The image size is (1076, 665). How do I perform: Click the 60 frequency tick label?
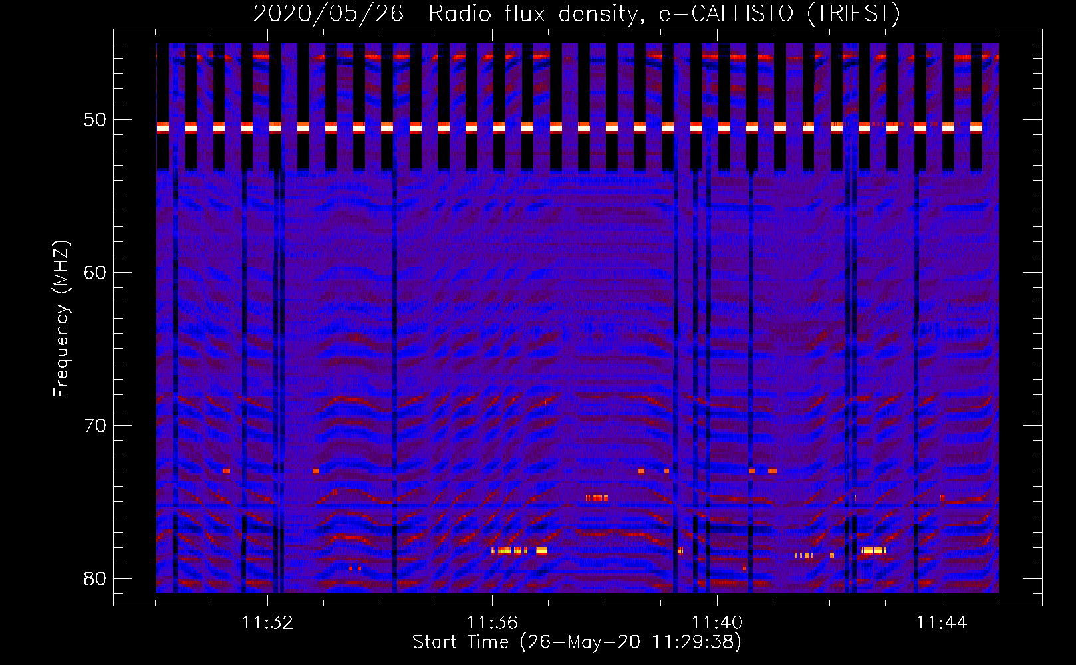tap(95, 273)
